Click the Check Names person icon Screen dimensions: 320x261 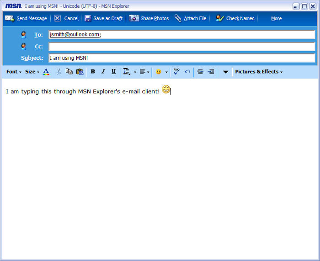coord(220,18)
